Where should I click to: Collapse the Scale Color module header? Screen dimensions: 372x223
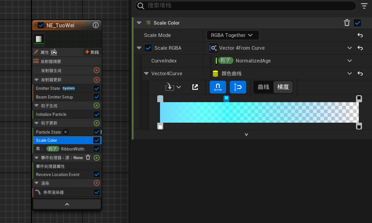[139, 23]
